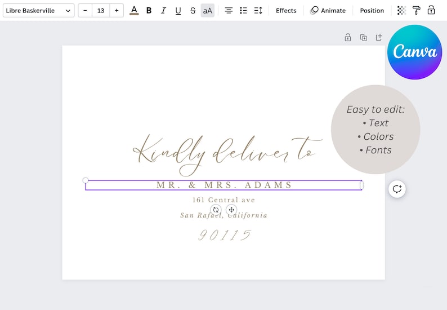
Task: Open the text color picker
Action: [134, 11]
